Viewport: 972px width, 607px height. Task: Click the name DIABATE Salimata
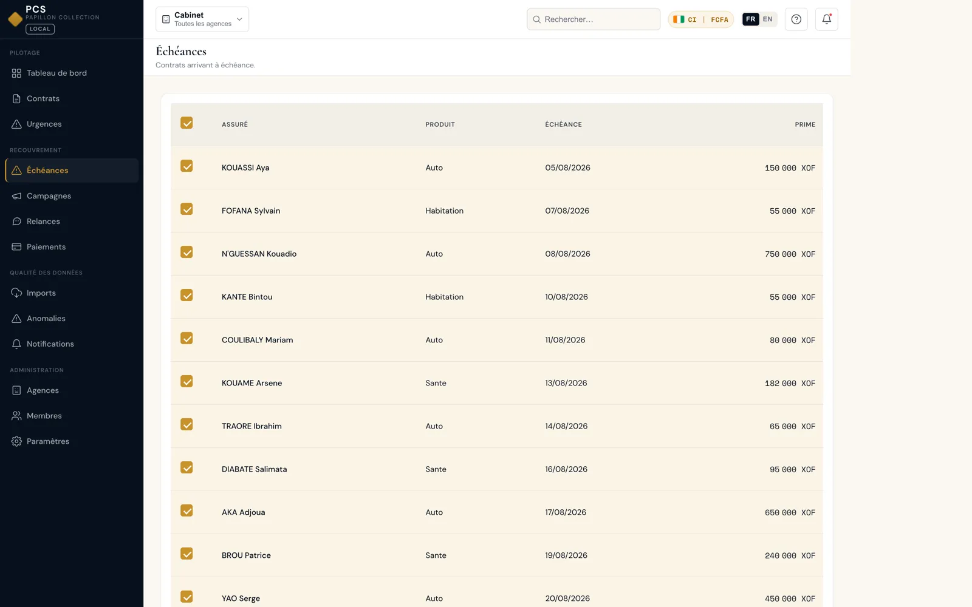point(254,470)
